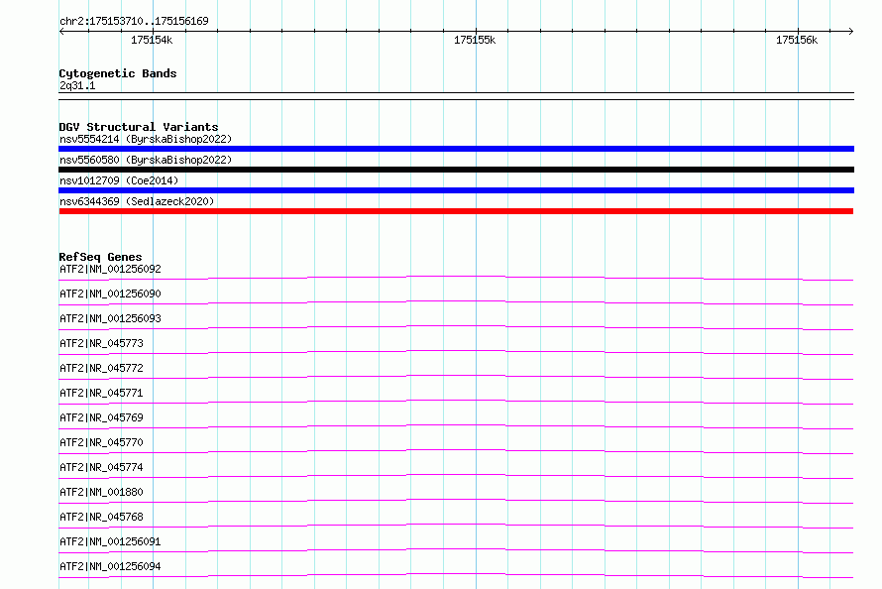Click the 175155k ruler position label
The height and width of the screenshot is (589, 882).
(474, 40)
